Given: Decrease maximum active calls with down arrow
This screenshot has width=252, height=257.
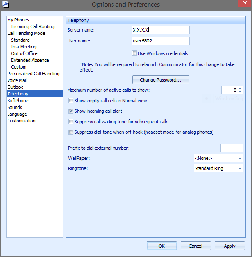Looking at the screenshot, I should coord(240,92).
